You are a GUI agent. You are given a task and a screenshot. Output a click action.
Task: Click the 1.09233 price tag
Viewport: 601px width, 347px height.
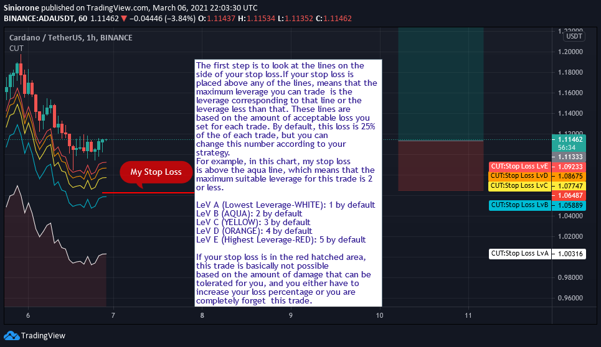[569, 167]
